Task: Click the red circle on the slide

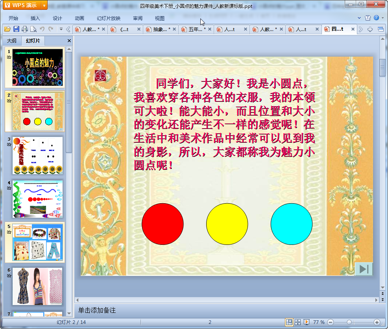Action: pos(163,224)
